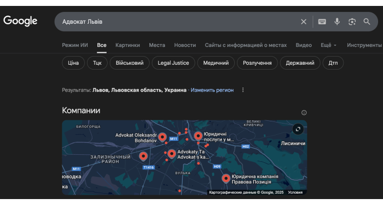This screenshot has height=205, width=383.
Task: Submit search with magnifier icon
Action: pos(367,22)
